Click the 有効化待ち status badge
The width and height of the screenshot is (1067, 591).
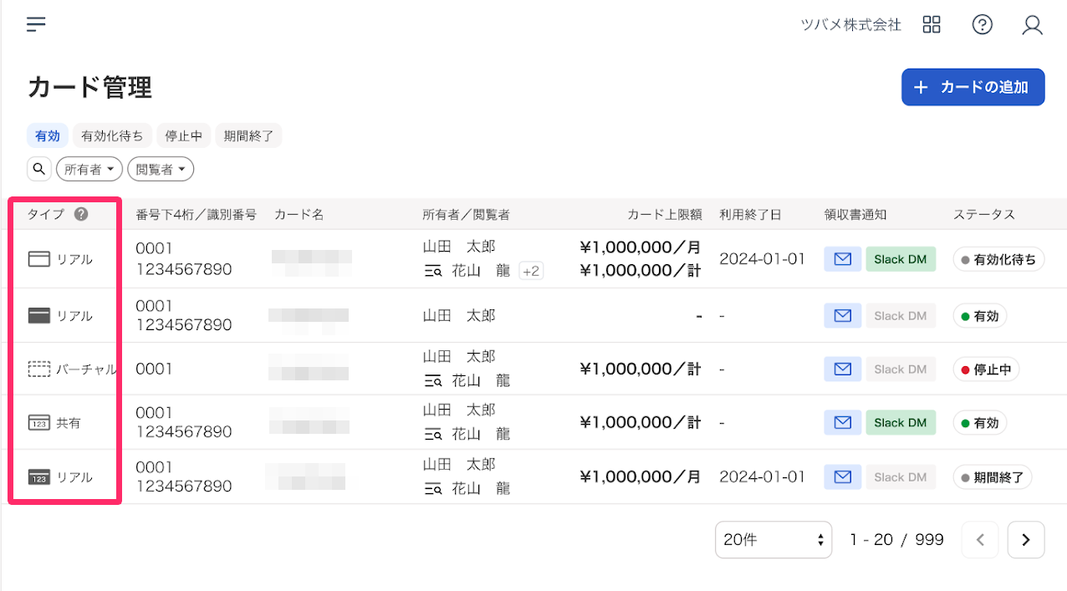tap(998, 259)
